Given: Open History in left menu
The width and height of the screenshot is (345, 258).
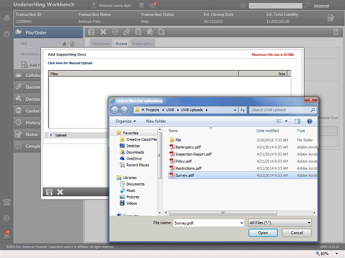Looking at the screenshot, I should click(x=27, y=123).
